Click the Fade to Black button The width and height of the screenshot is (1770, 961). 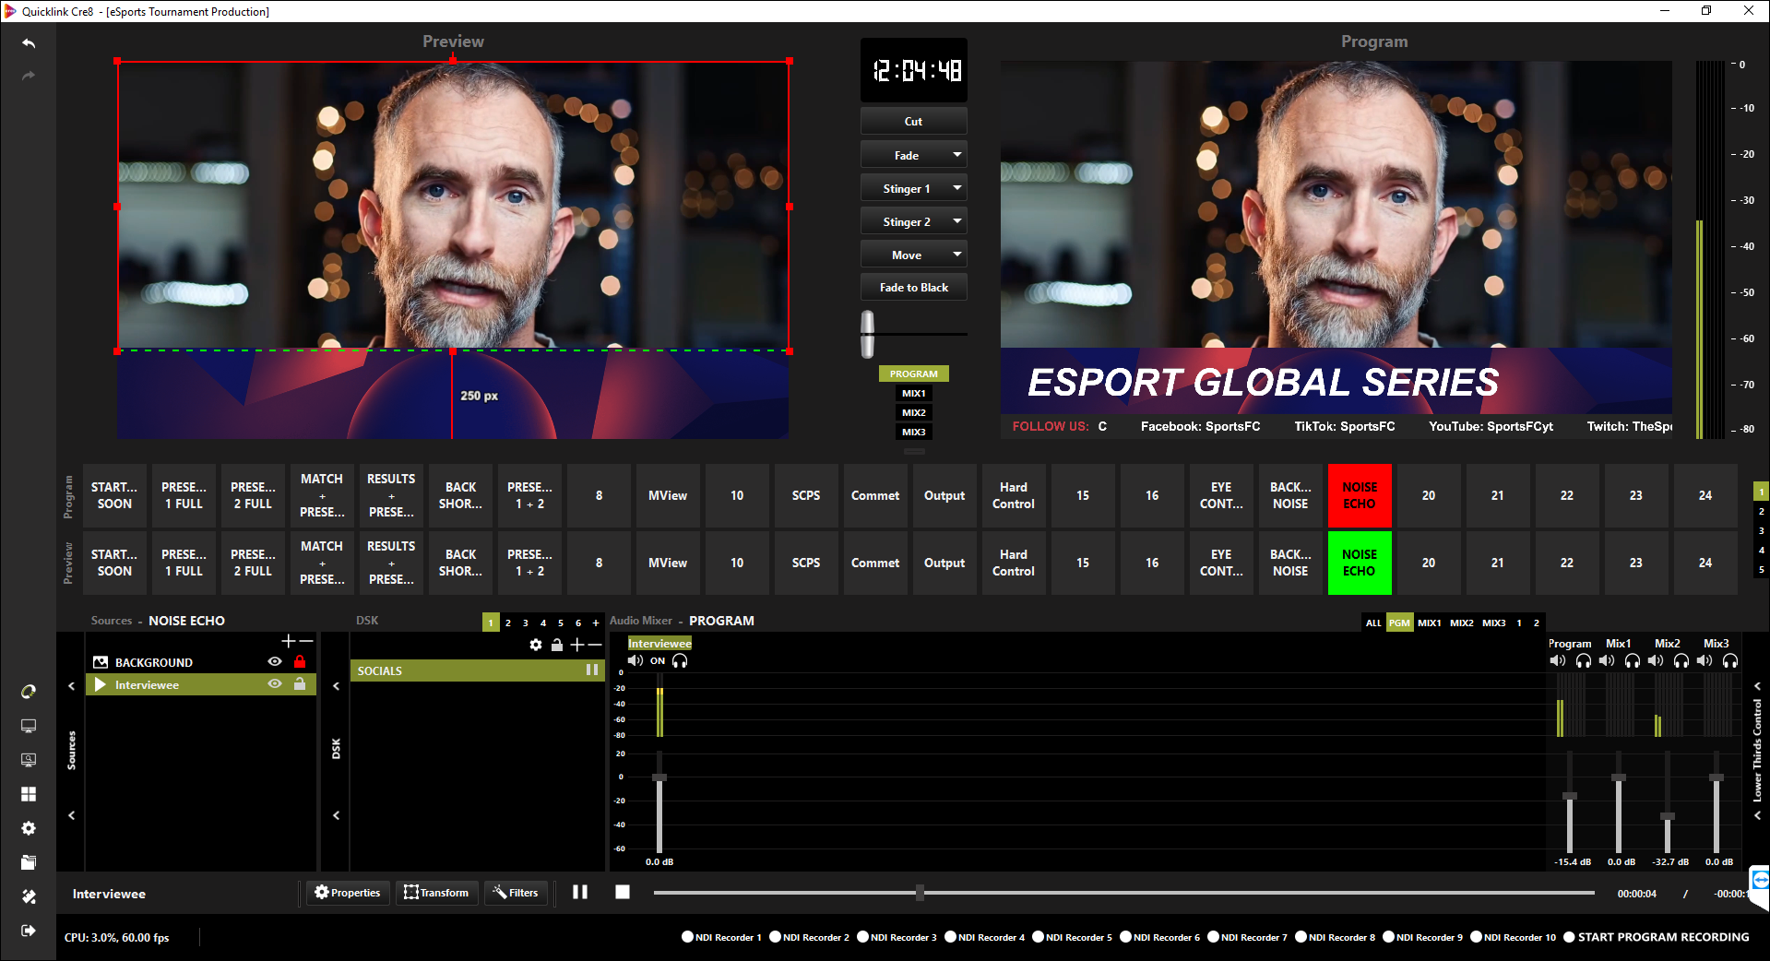[x=913, y=288]
